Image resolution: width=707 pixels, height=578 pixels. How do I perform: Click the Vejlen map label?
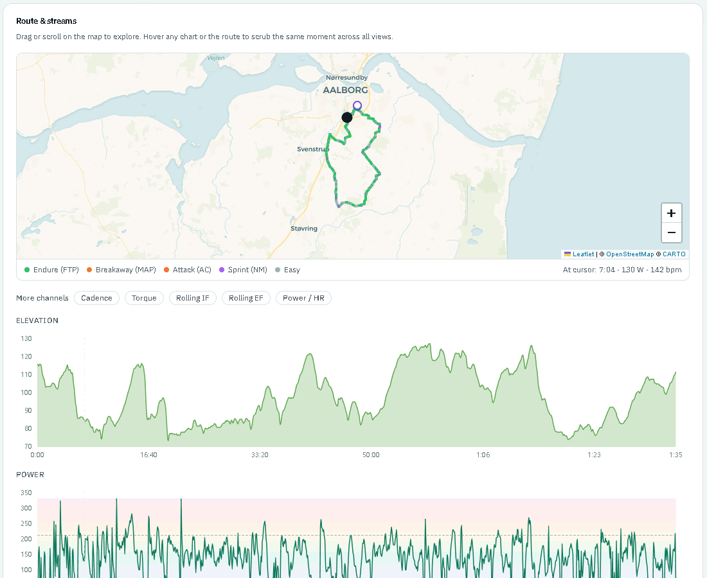coord(216,58)
